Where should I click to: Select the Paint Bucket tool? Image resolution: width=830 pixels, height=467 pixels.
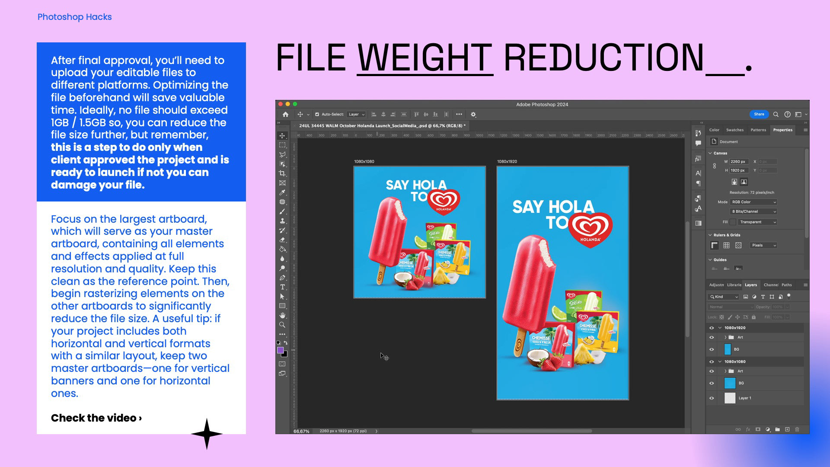[x=282, y=249]
